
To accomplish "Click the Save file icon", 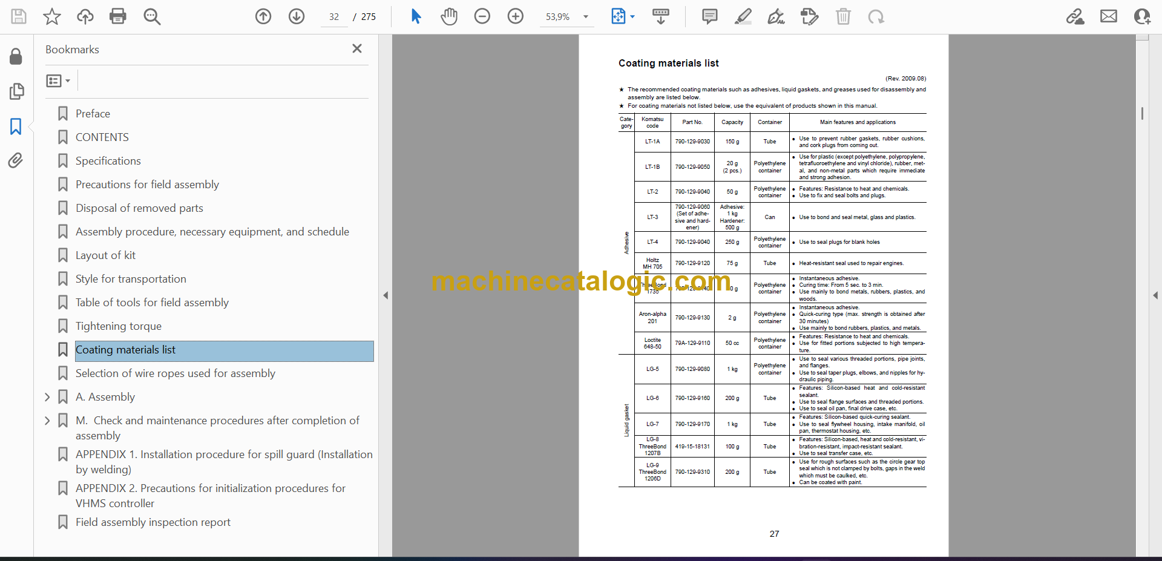I will tap(19, 16).
